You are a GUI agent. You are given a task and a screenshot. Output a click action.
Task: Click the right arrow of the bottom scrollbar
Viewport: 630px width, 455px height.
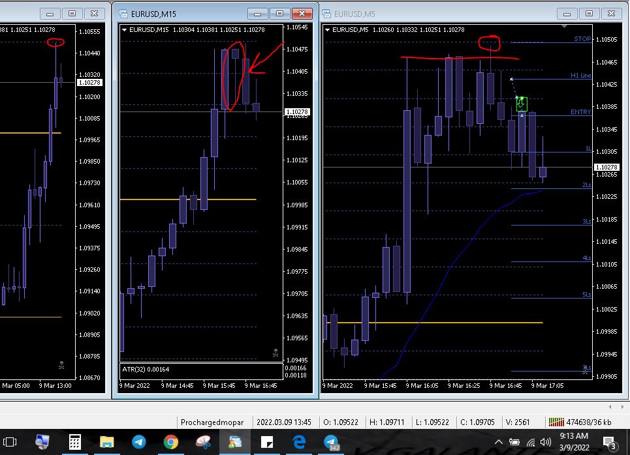click(622, 407)
